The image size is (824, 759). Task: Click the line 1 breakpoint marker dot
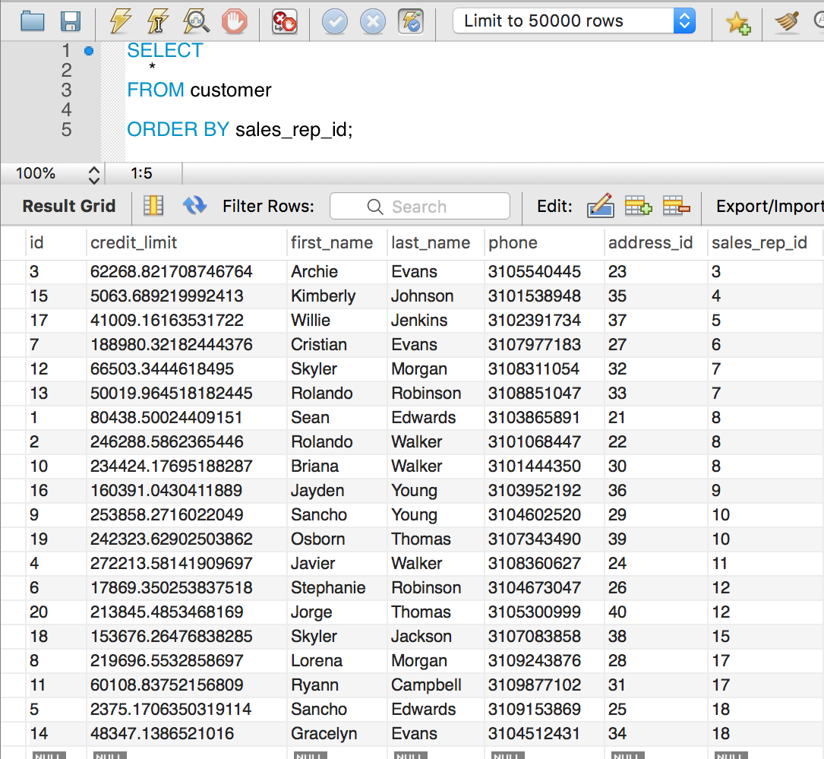coord(89,51)
